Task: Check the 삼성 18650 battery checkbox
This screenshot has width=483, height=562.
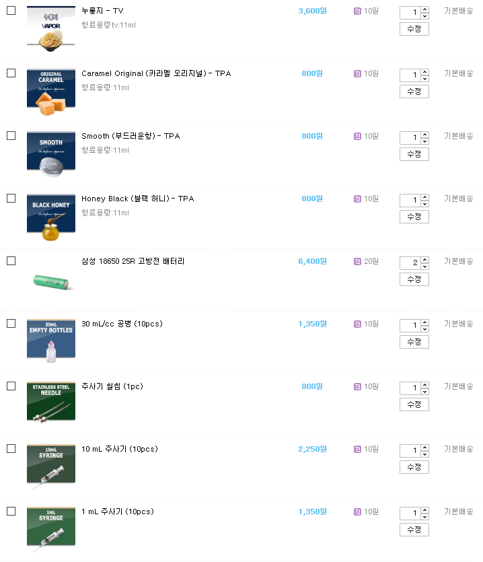Action: (11, 261)
